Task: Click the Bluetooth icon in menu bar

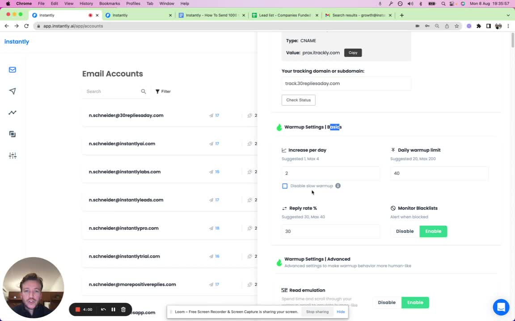Action: pyautogui.click(x=420, y=4)
